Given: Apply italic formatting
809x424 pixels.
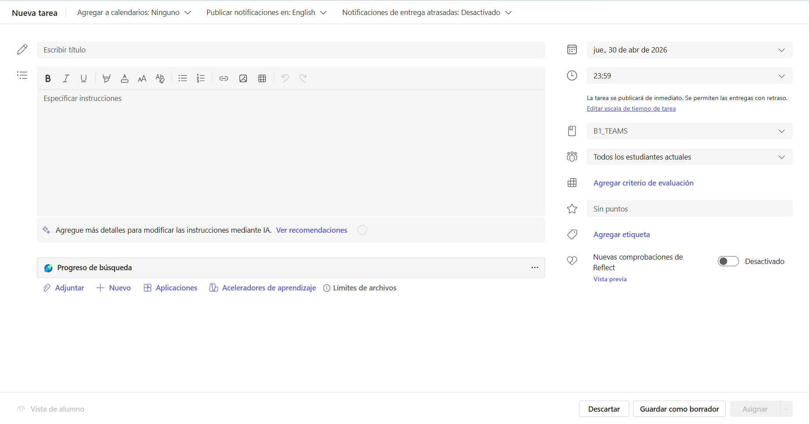Looking at the screenshot, I should [66, 78].
